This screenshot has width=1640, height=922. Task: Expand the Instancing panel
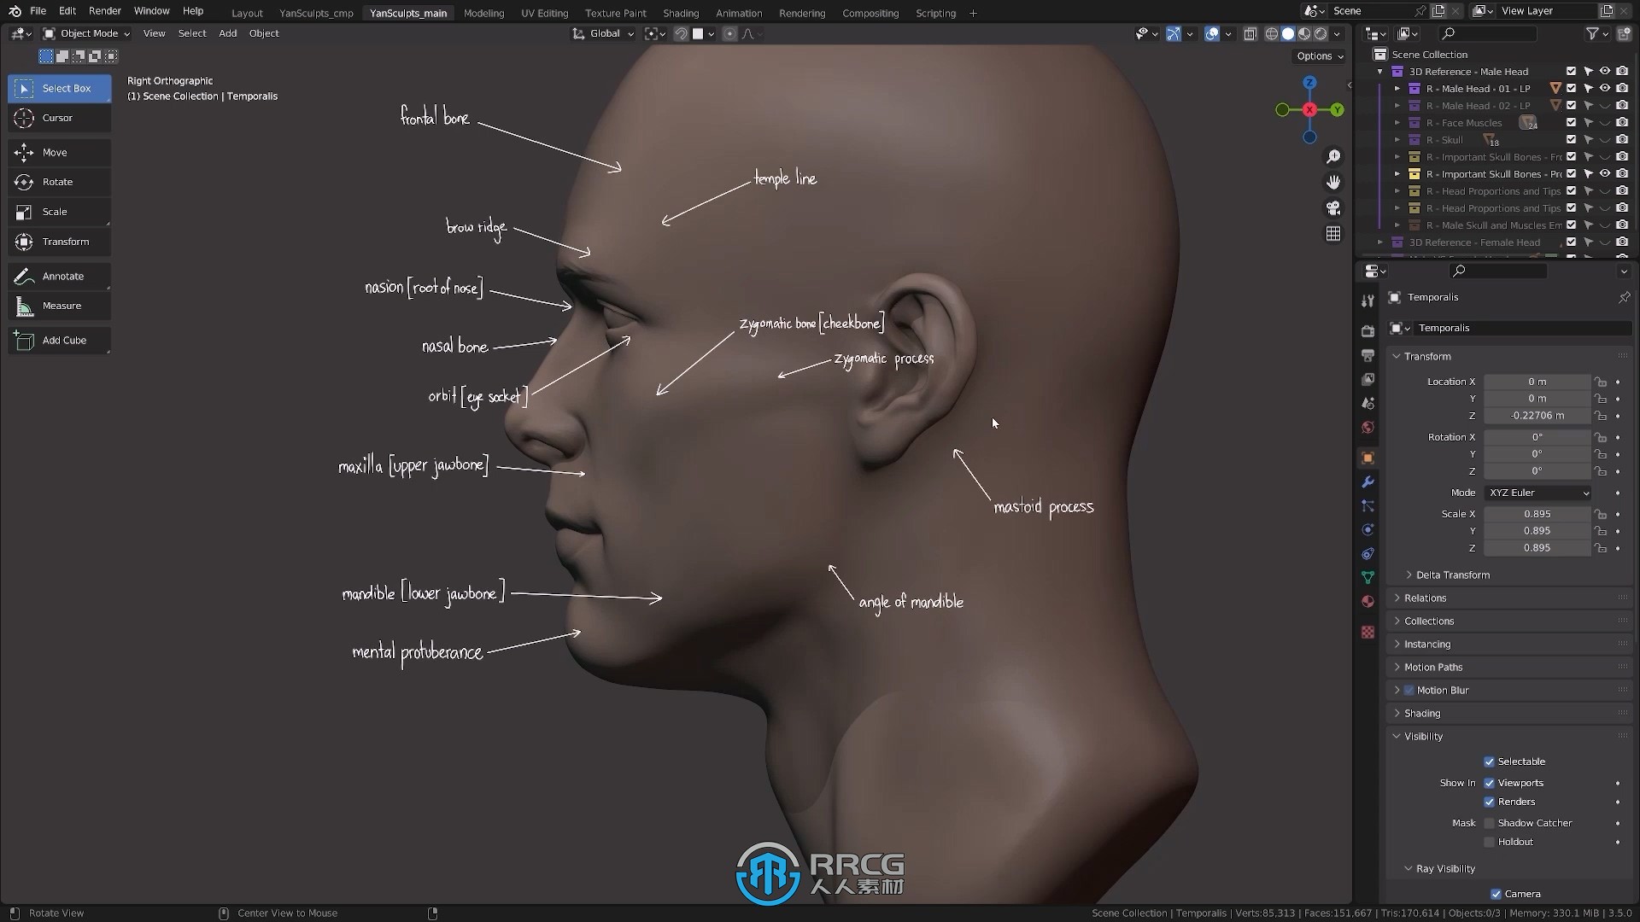[1426, 644]
